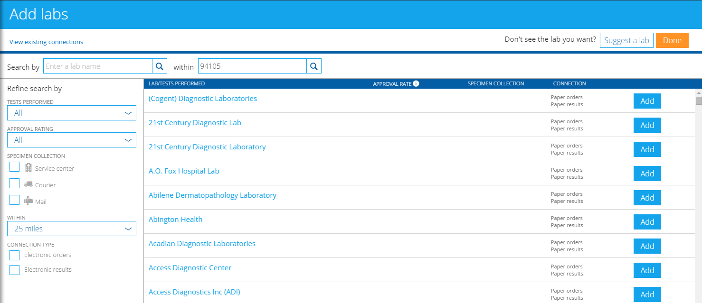Open A.O. Fox Hospital Lab link
The width and height of the screenshot is (702, 303).
(x=184, y=171)
